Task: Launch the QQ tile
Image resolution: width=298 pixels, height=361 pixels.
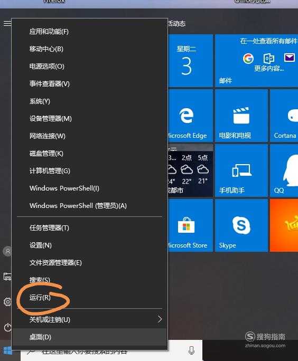Action: point(284,170)
